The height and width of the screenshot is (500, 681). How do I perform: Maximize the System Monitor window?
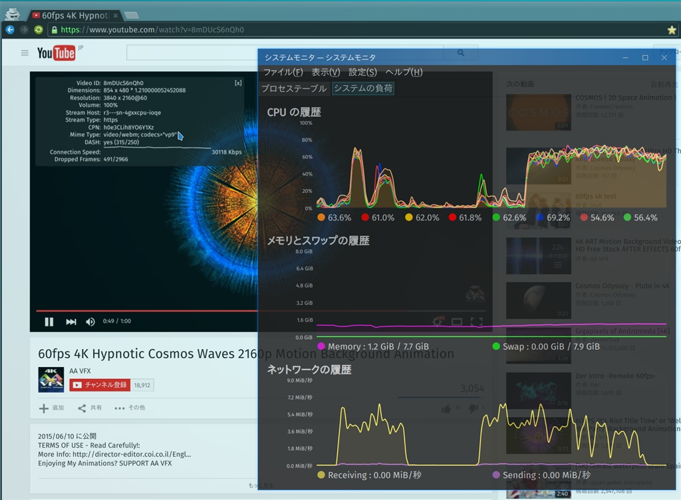645,58
